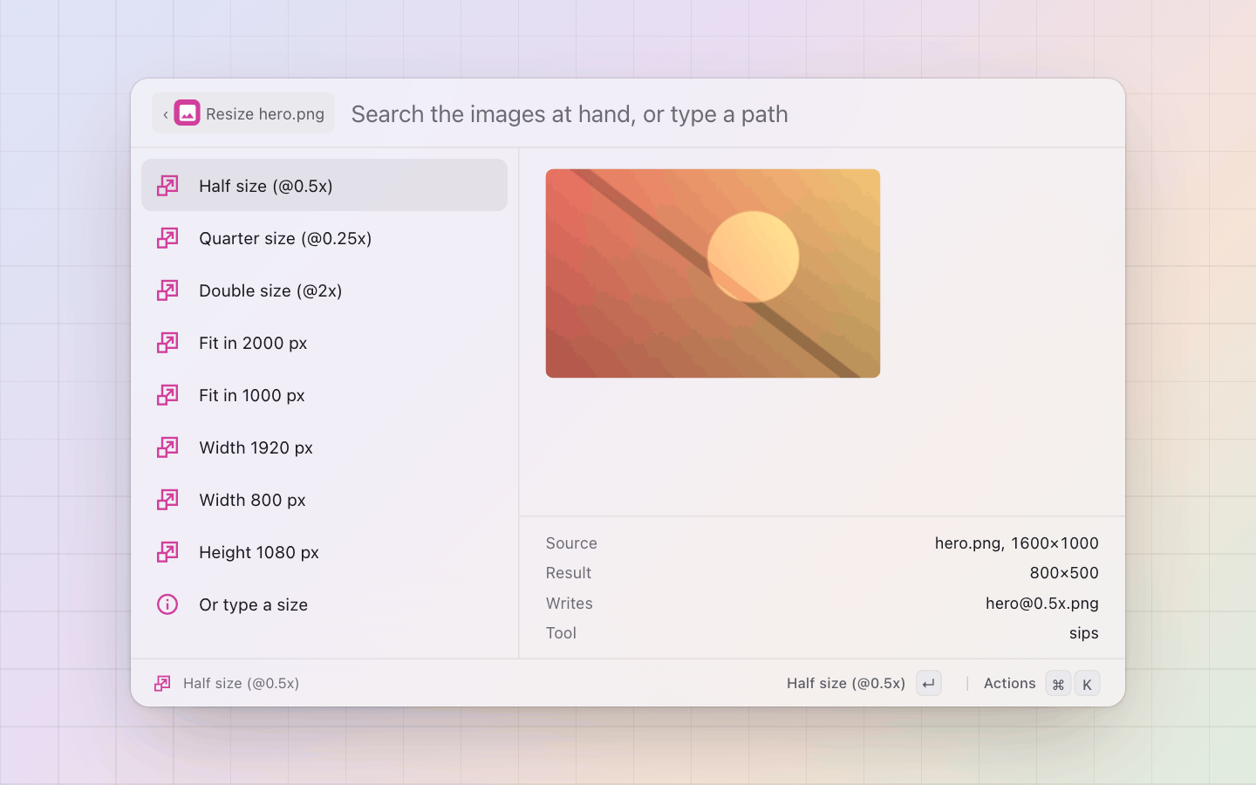Click the resize icon beside Double size (@2x)

[167, 290]
